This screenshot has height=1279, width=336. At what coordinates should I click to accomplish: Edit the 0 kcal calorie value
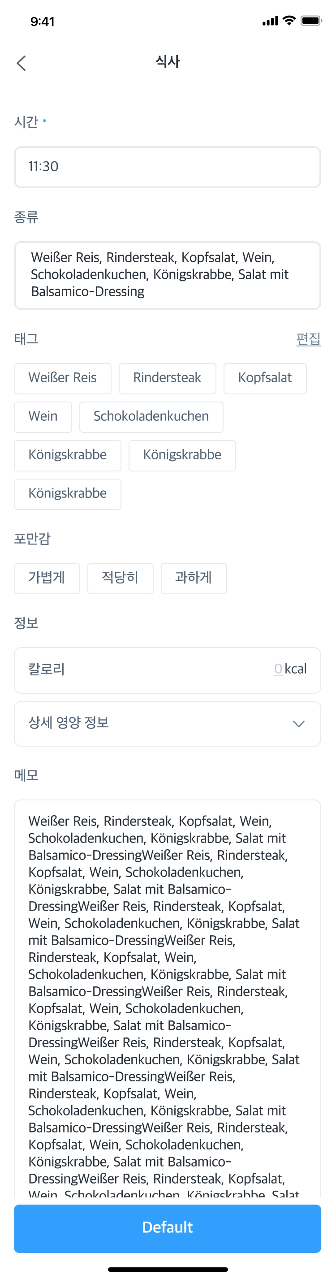[x=278, y=669]
